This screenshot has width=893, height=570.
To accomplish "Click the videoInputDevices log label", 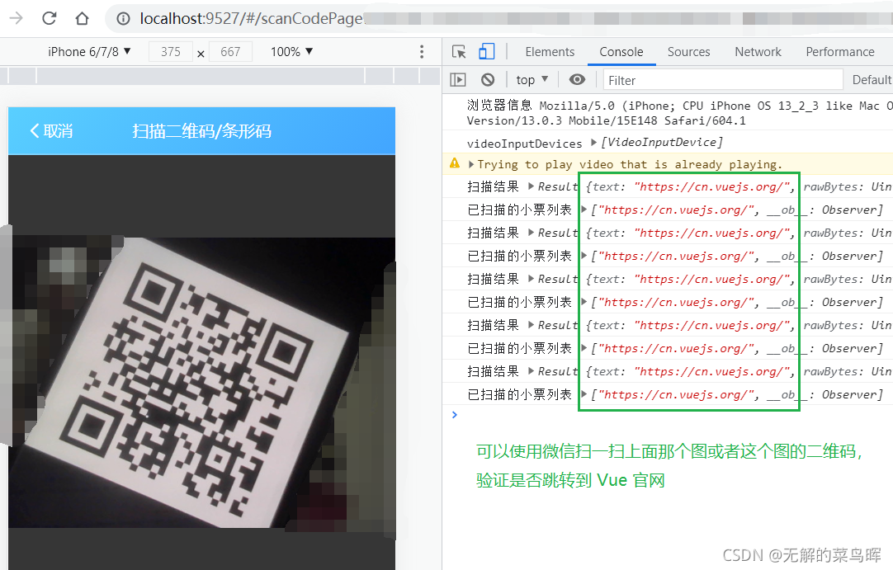I will point(525,143).
